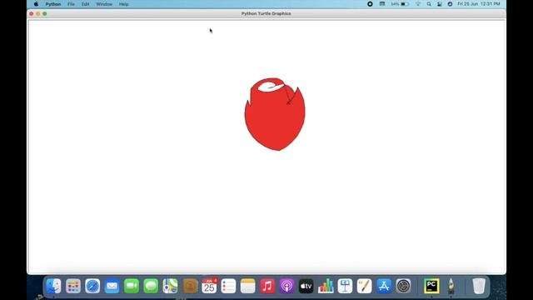Click the Siri icon in menu bar
The image size is (533, 300).
click(x=450, y=4)
